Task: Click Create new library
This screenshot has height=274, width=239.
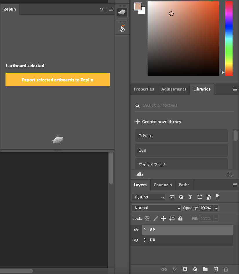Action: (158, 122)
